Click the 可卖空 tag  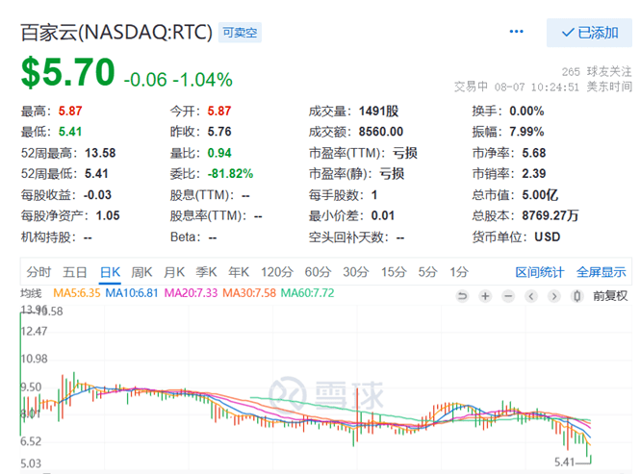(241, 33)
